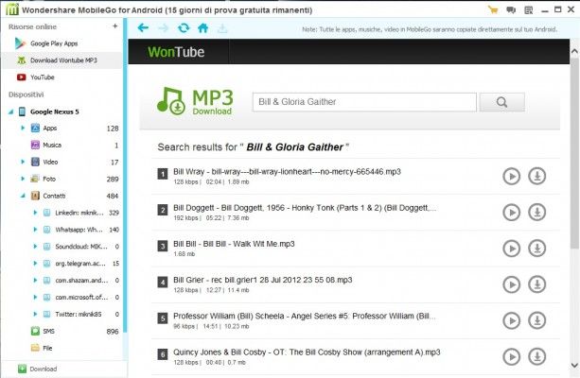Open the Download section at sidebar bottom
This screenshot has width=580, height=378.
click(37, 369)
